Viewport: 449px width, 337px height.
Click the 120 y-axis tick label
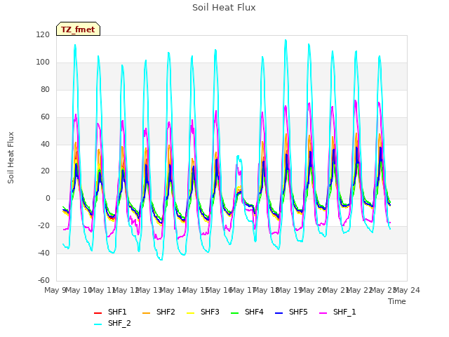pyautogui.click(x=43, y=35)
